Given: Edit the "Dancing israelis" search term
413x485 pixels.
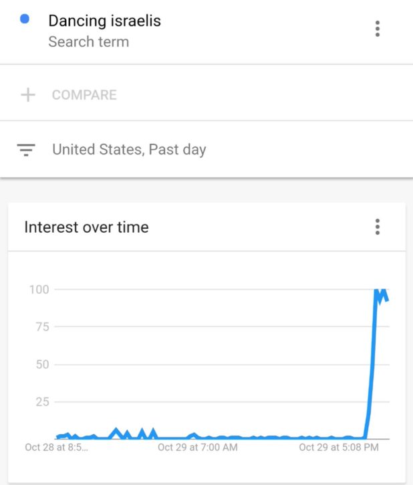Looking at the screenshot, I should (x=104, y=21).
